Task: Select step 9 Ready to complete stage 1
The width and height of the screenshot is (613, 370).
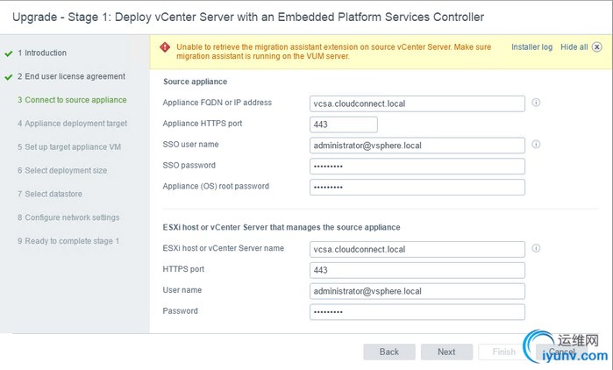Action: click(68, 241)
